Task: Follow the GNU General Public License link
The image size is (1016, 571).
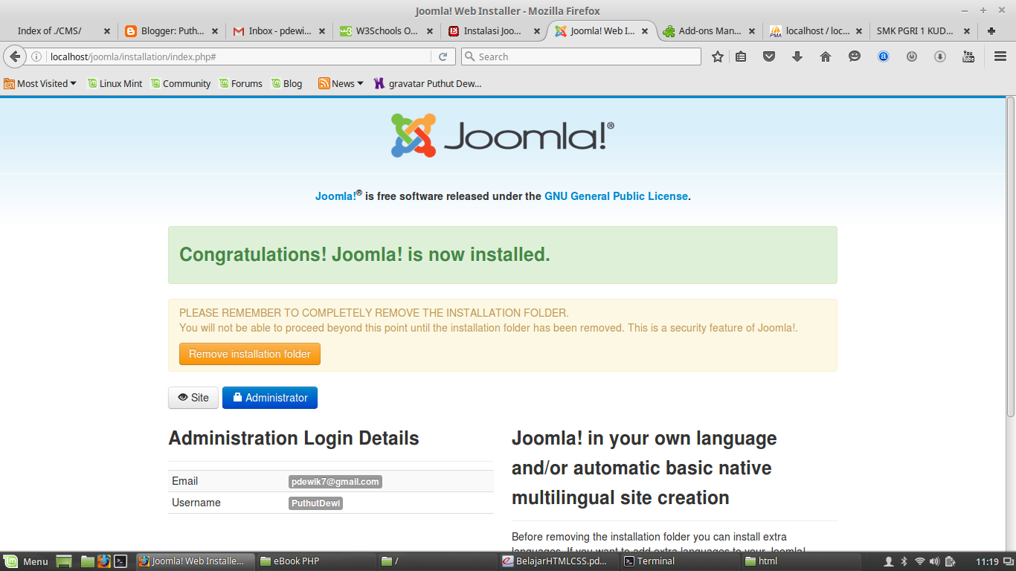Action: point(616,196)
